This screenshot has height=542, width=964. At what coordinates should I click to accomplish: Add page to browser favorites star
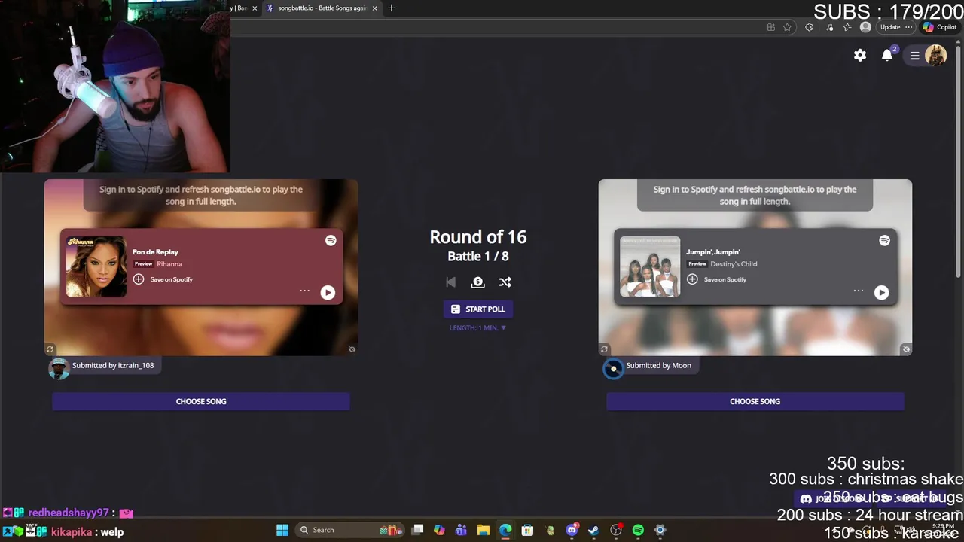(787, 27)
